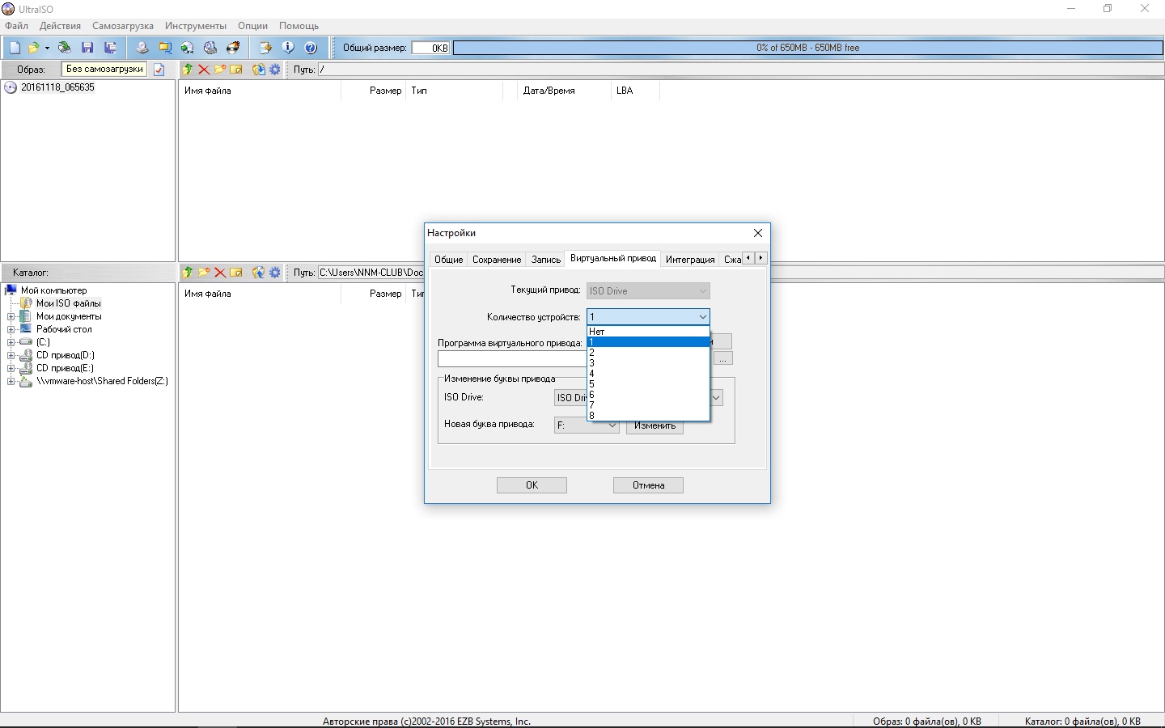
Task: Click the New folder icon in image pane toolbar
Action: pyautogui.click(x=220, y=70)
